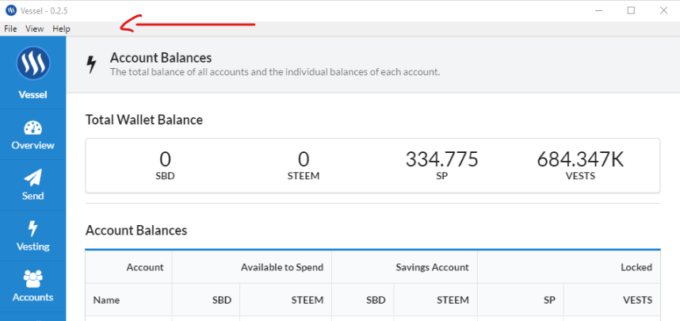Screen dimensions: 680x321
Task: Click the page description subtitle text
Action: coord(275,72)
